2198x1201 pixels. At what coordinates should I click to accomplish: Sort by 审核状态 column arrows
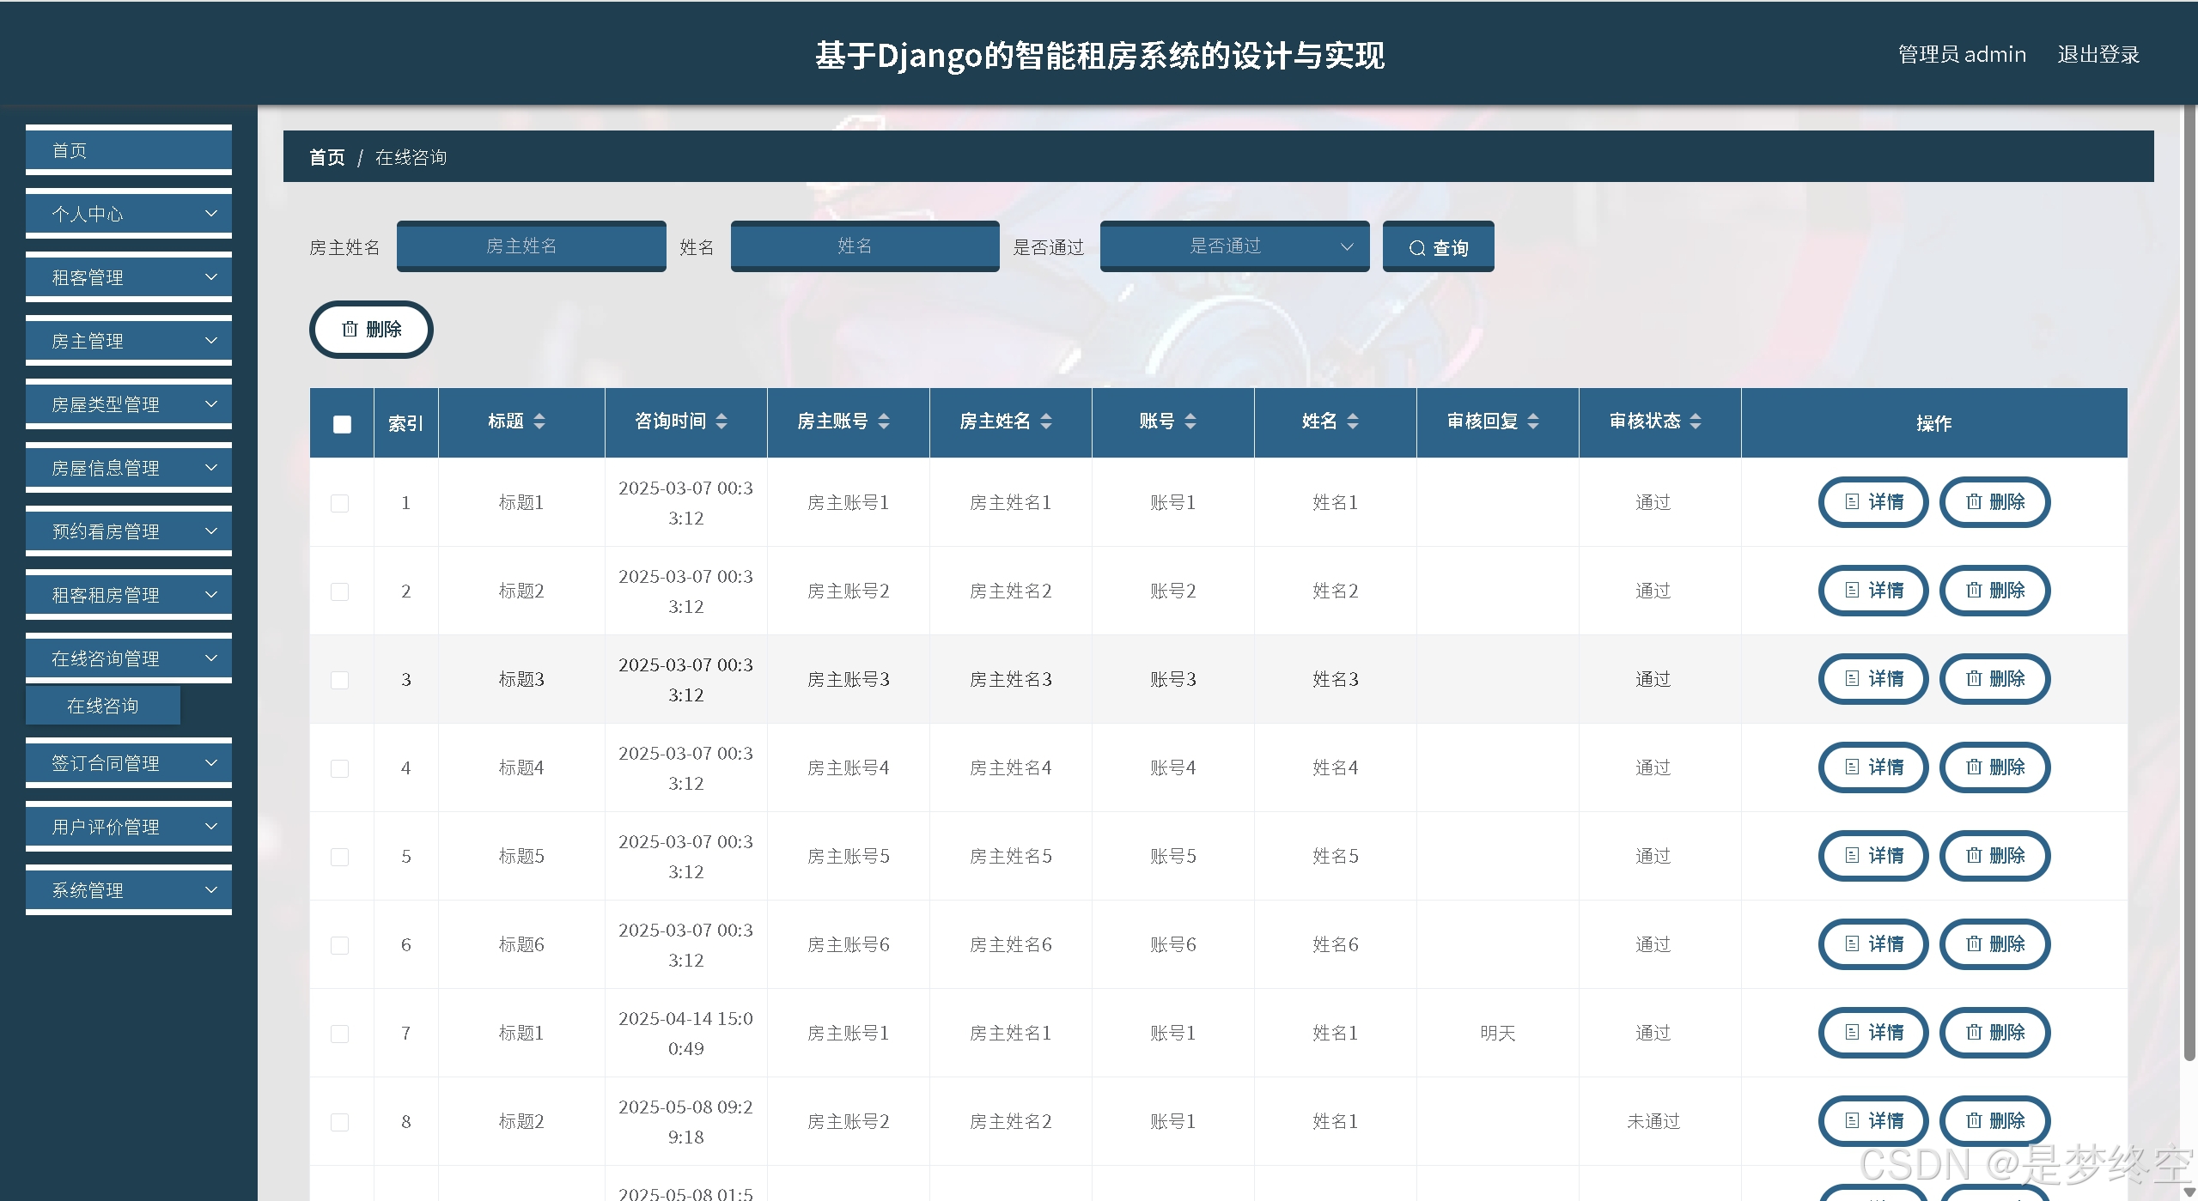[1696, 421]
